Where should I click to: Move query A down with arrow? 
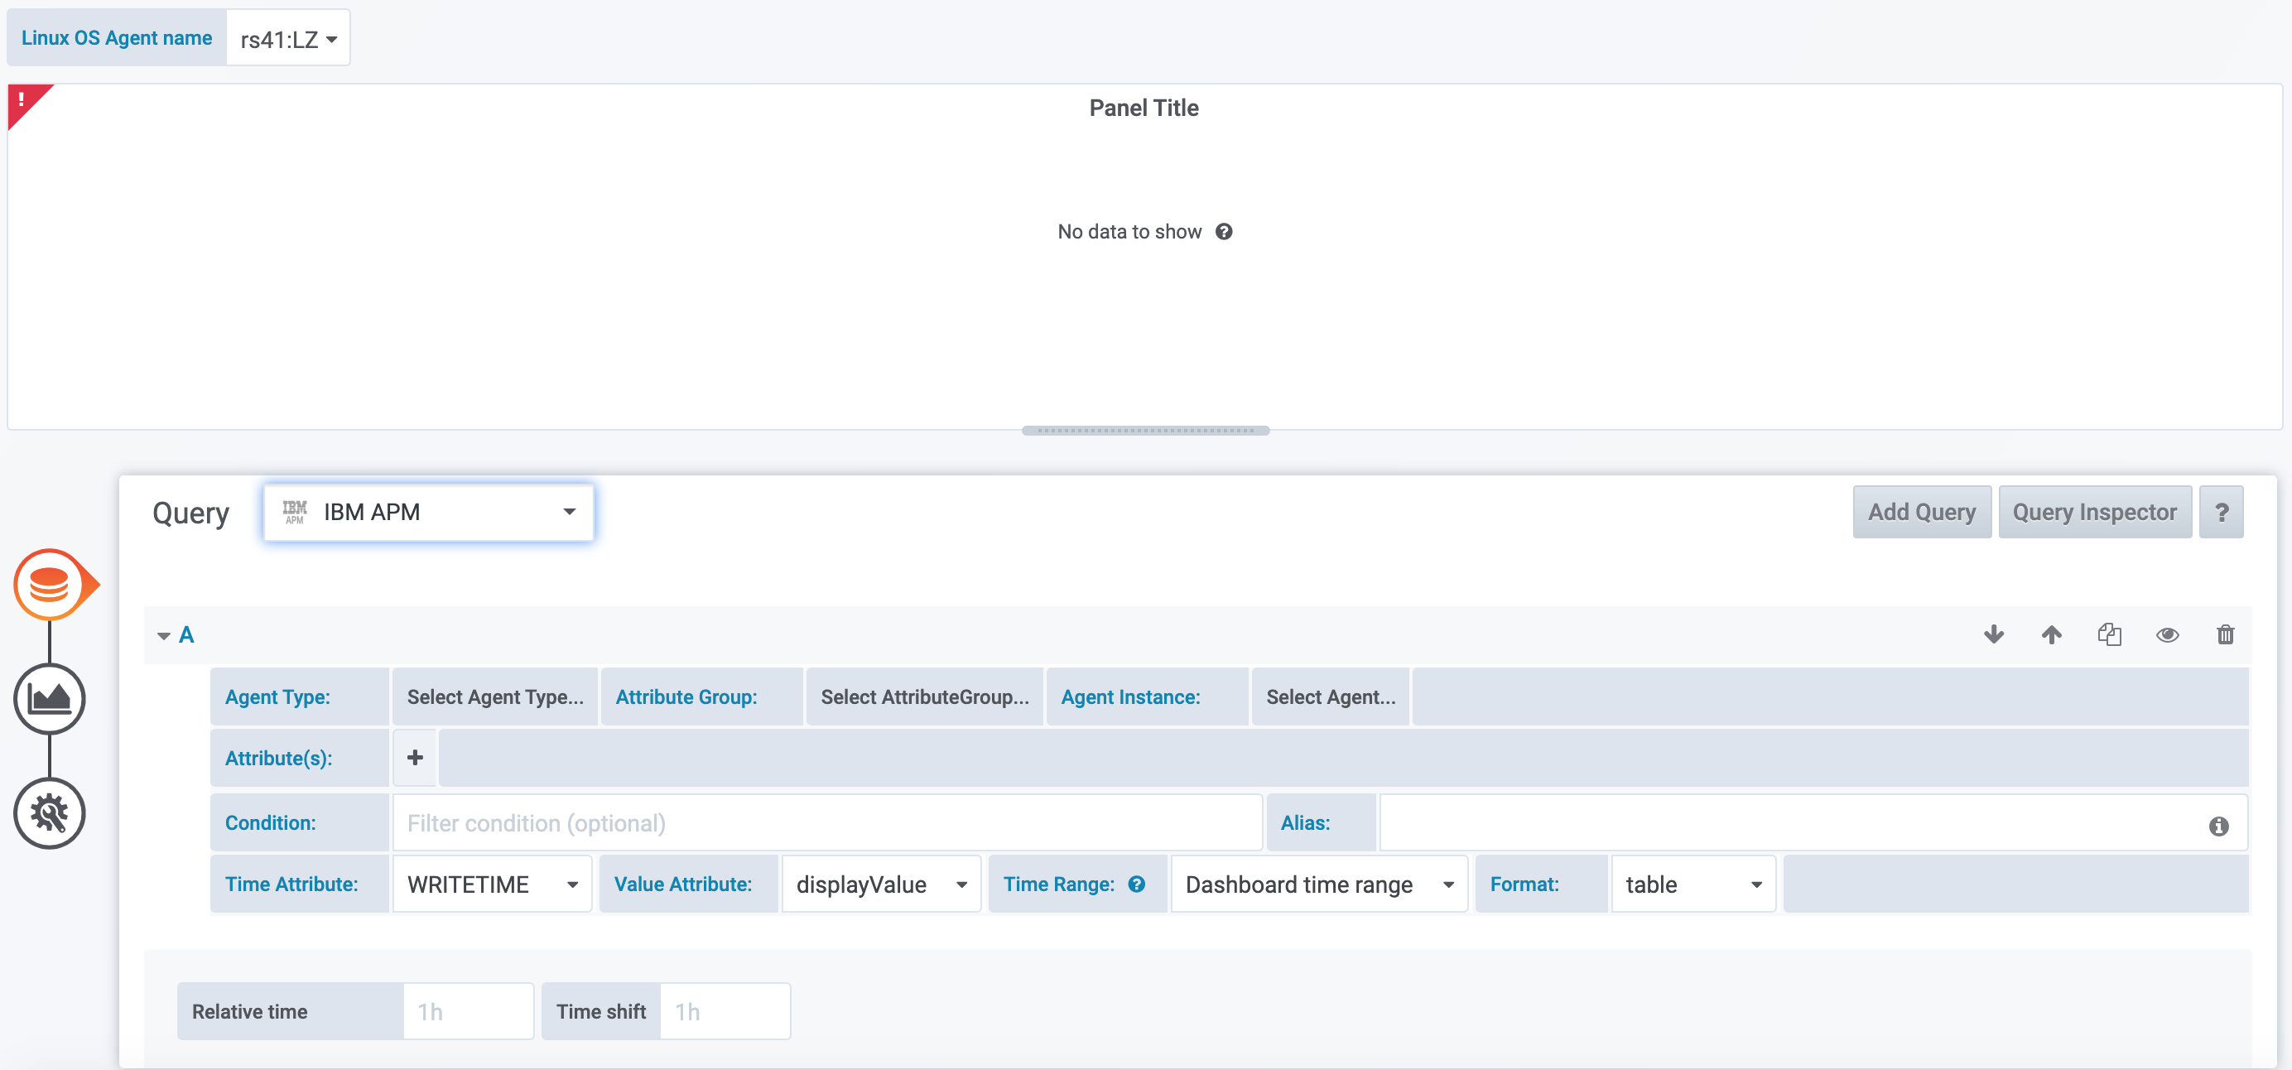click(x=1993, y=634)
